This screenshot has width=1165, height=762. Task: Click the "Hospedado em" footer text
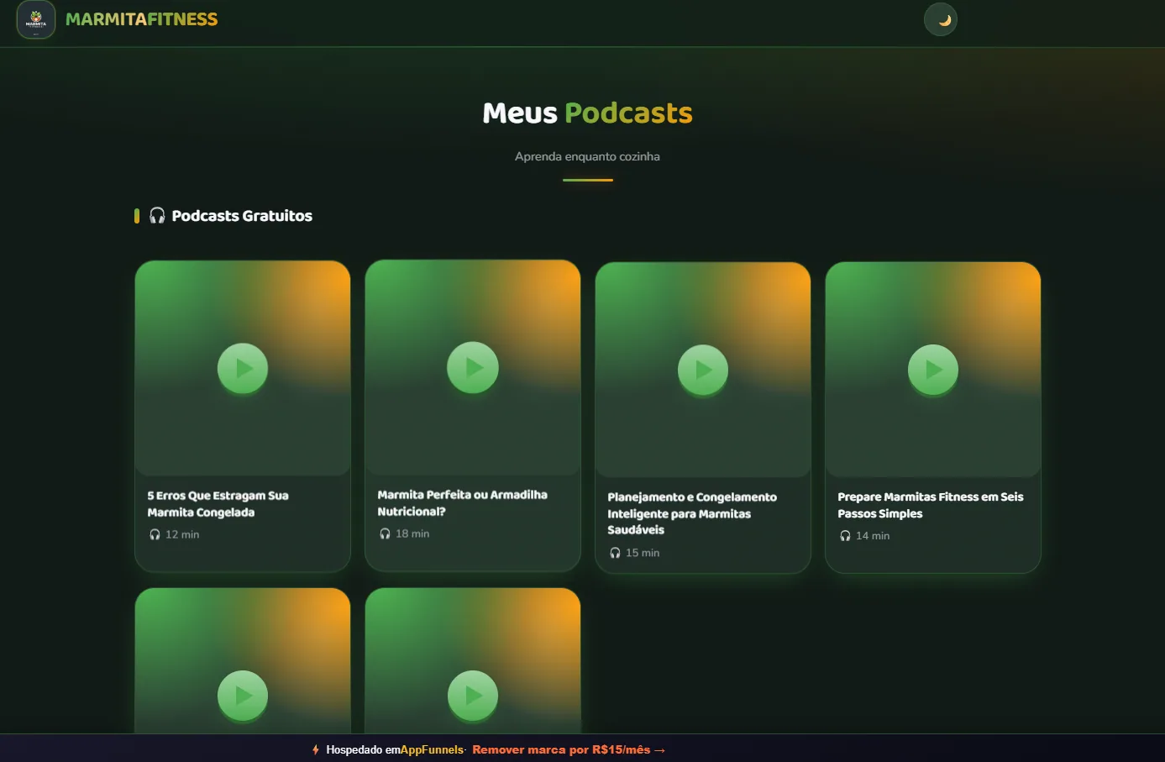point(363,749)
